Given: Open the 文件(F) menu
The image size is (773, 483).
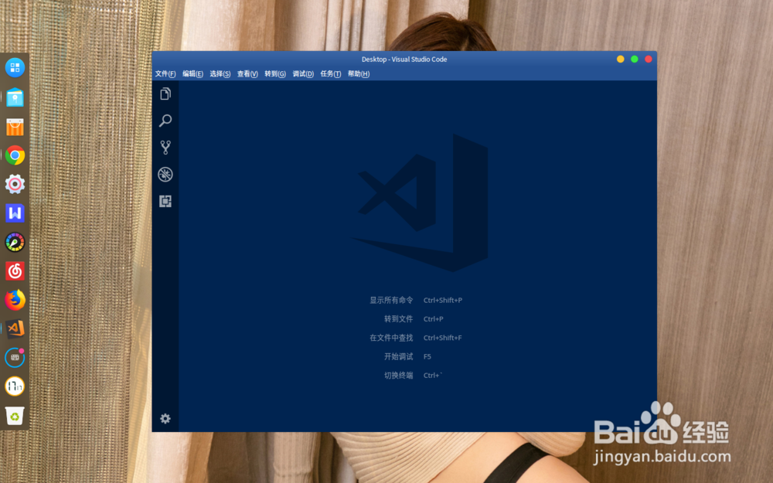Looking at the screenshot, I should coord(165,74).
